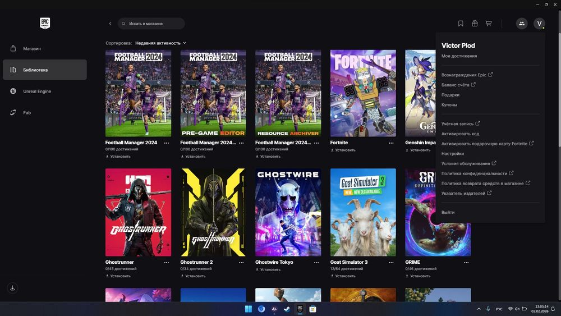561x316 pixels.
Task: Open Unreal Engine in the sidebar
Action: [x=45, y=91]
